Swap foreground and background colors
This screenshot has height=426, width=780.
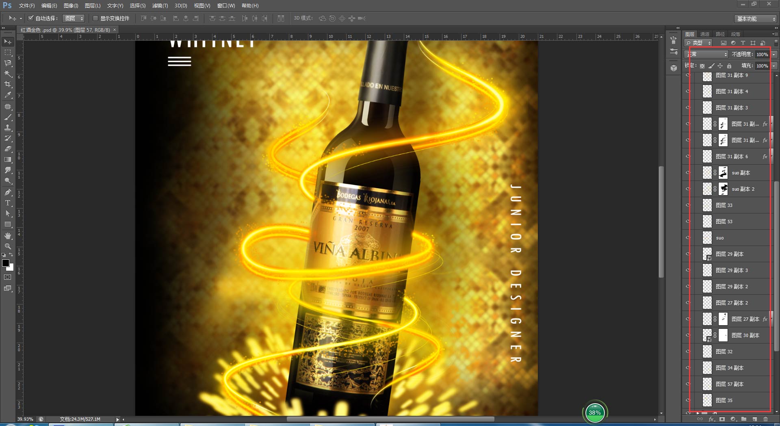(x=11, y=255)
